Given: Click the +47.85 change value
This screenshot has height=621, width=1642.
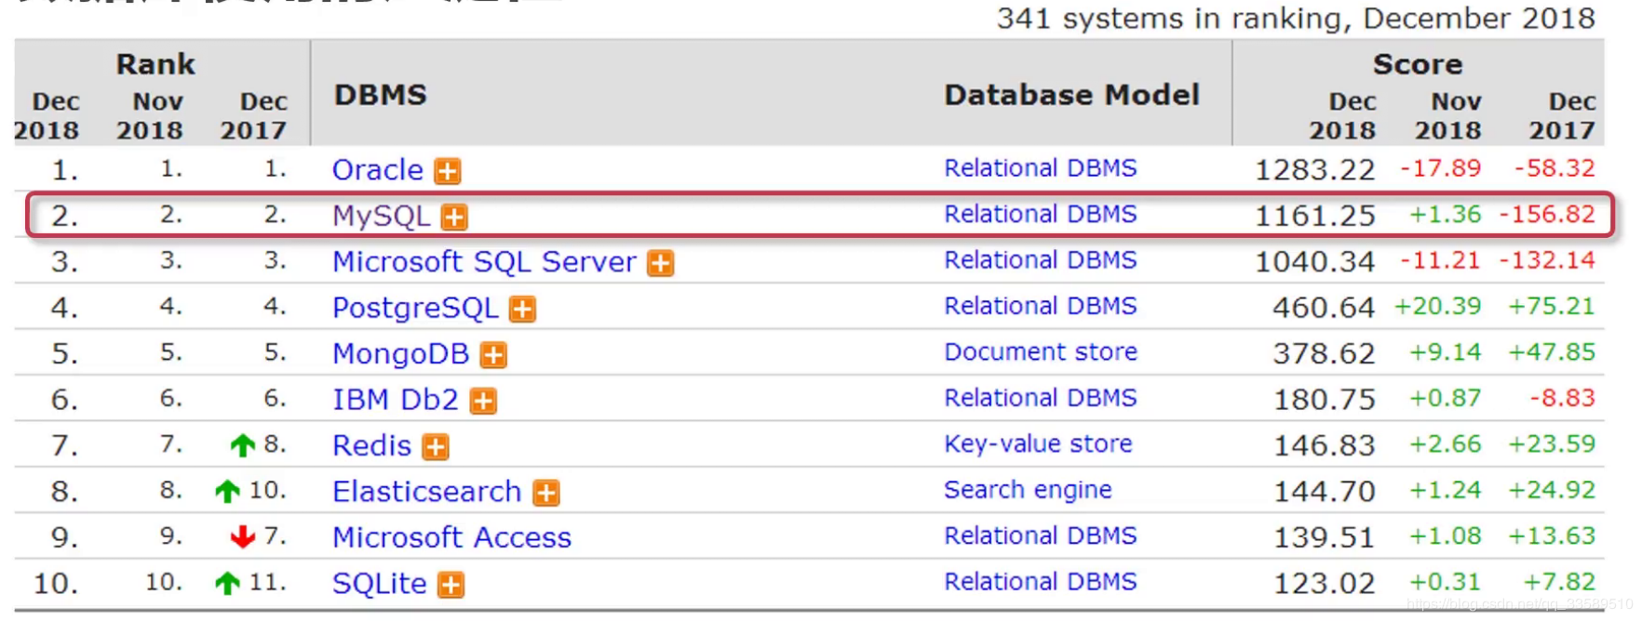Looking at the screenshot, I should (x=1552, y=352).
